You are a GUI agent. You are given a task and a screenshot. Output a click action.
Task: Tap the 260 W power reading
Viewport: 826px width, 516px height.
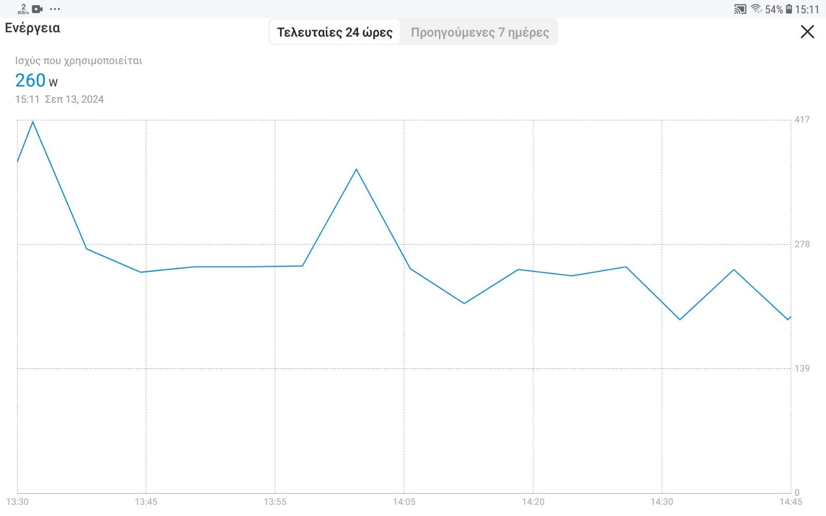coord(36,80)
